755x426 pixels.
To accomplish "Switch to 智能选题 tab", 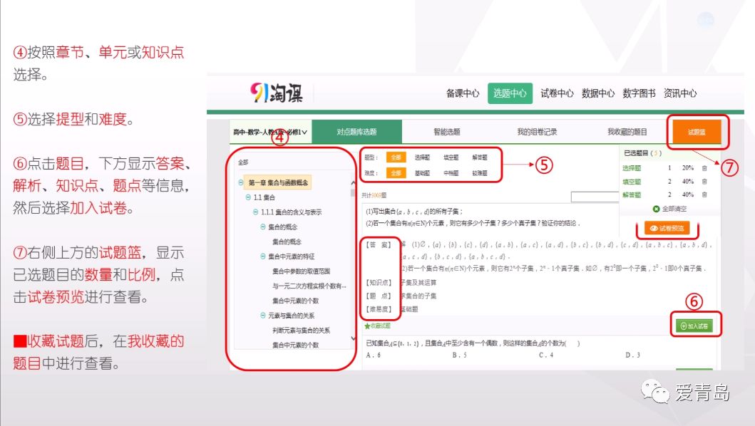I will [x=447, y=132].
